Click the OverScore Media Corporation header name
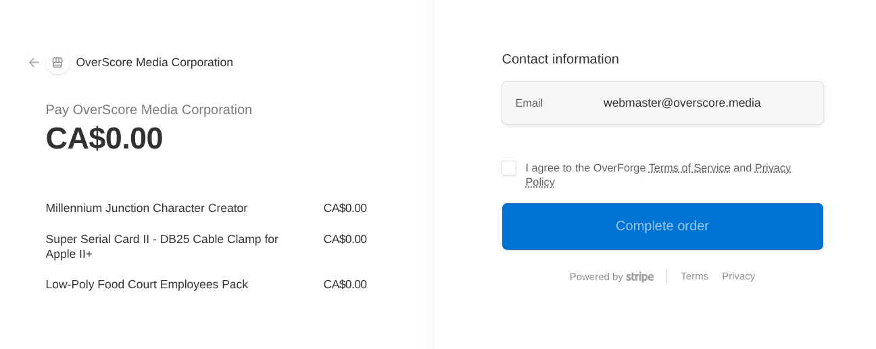Viewport: 876px width, 349px height. 154,63
